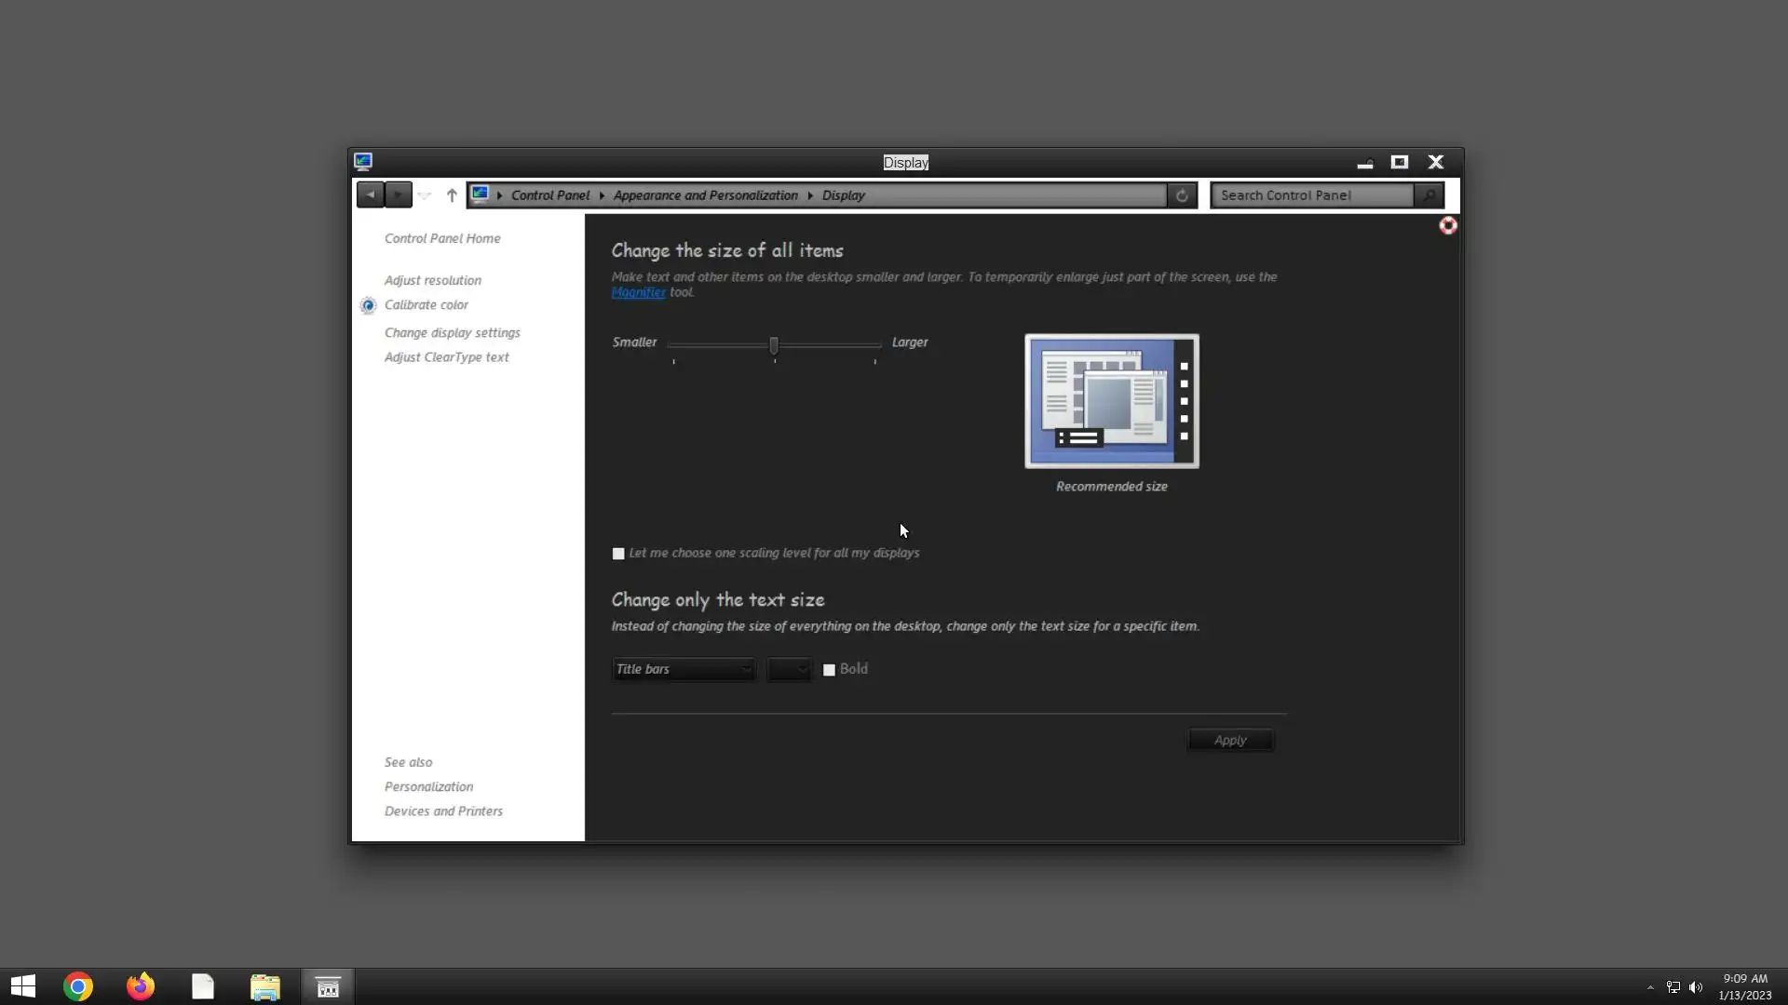
Task: Click the back navigation arrow
Action: click(370, 194)
